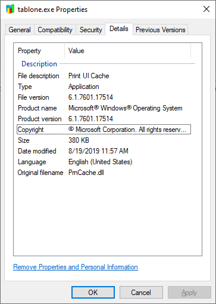This screenshot has height=304, width=216.
Task: Select the Date modified row label
Action: click(37, 151)
